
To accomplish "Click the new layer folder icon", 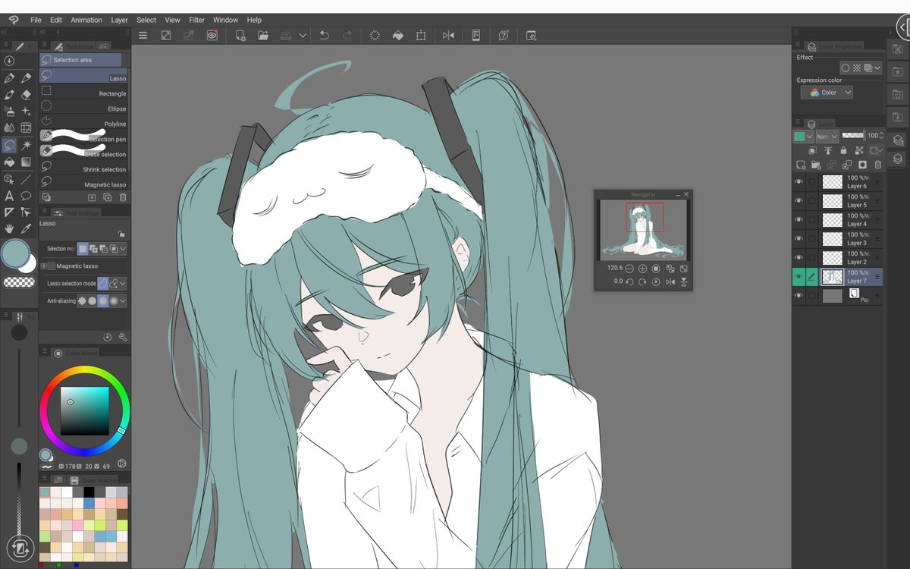I will point(816,165).
